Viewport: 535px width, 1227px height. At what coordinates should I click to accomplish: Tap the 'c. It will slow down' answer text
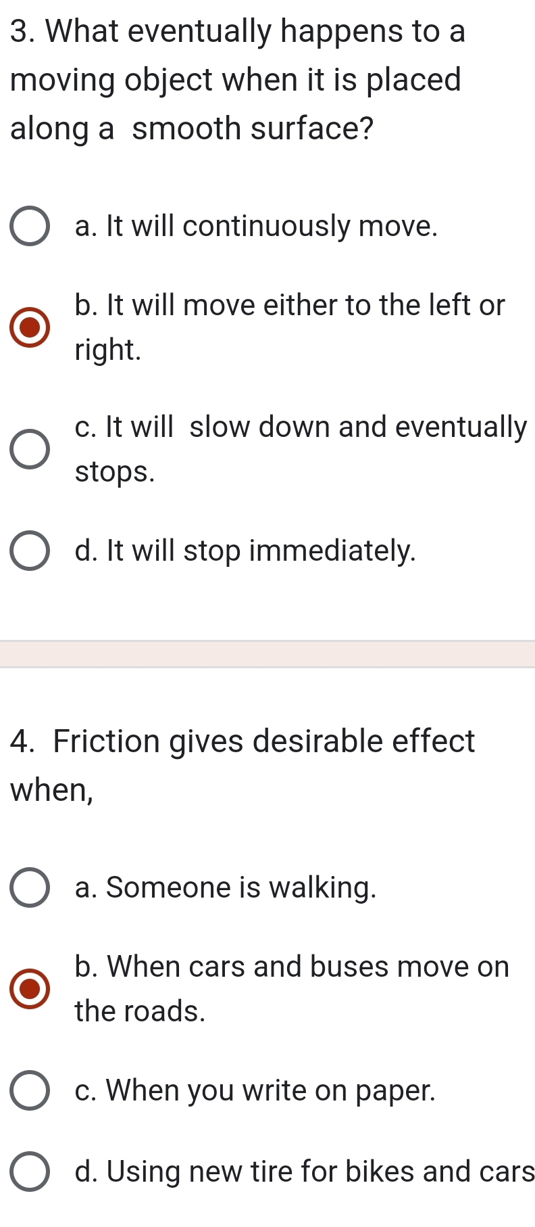pos(301,427)
